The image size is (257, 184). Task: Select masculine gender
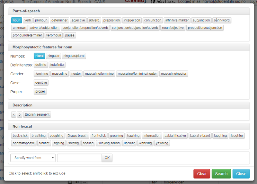pos(60,74)
